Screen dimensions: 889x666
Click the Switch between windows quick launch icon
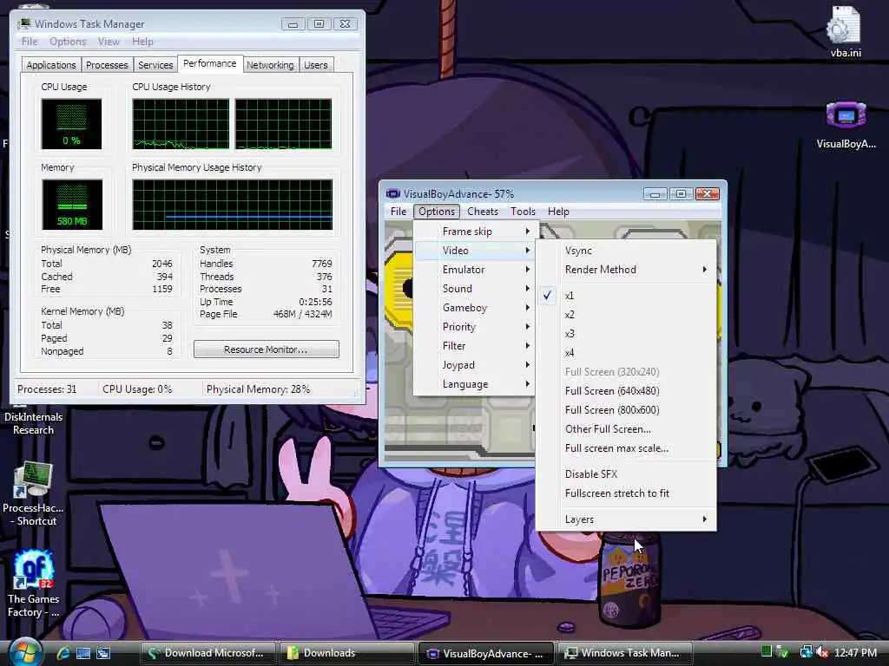tap(103, 653)
